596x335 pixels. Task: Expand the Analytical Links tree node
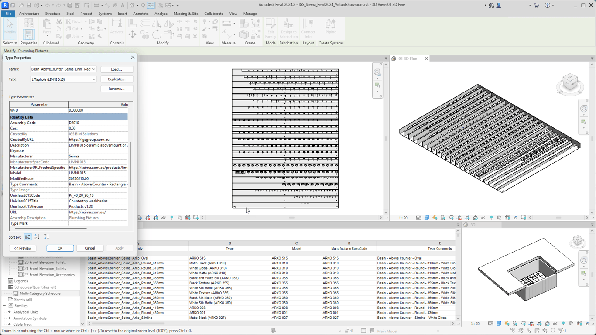pos(10,312)
